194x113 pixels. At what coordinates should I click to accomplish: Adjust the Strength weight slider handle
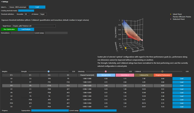click(48, 71)
